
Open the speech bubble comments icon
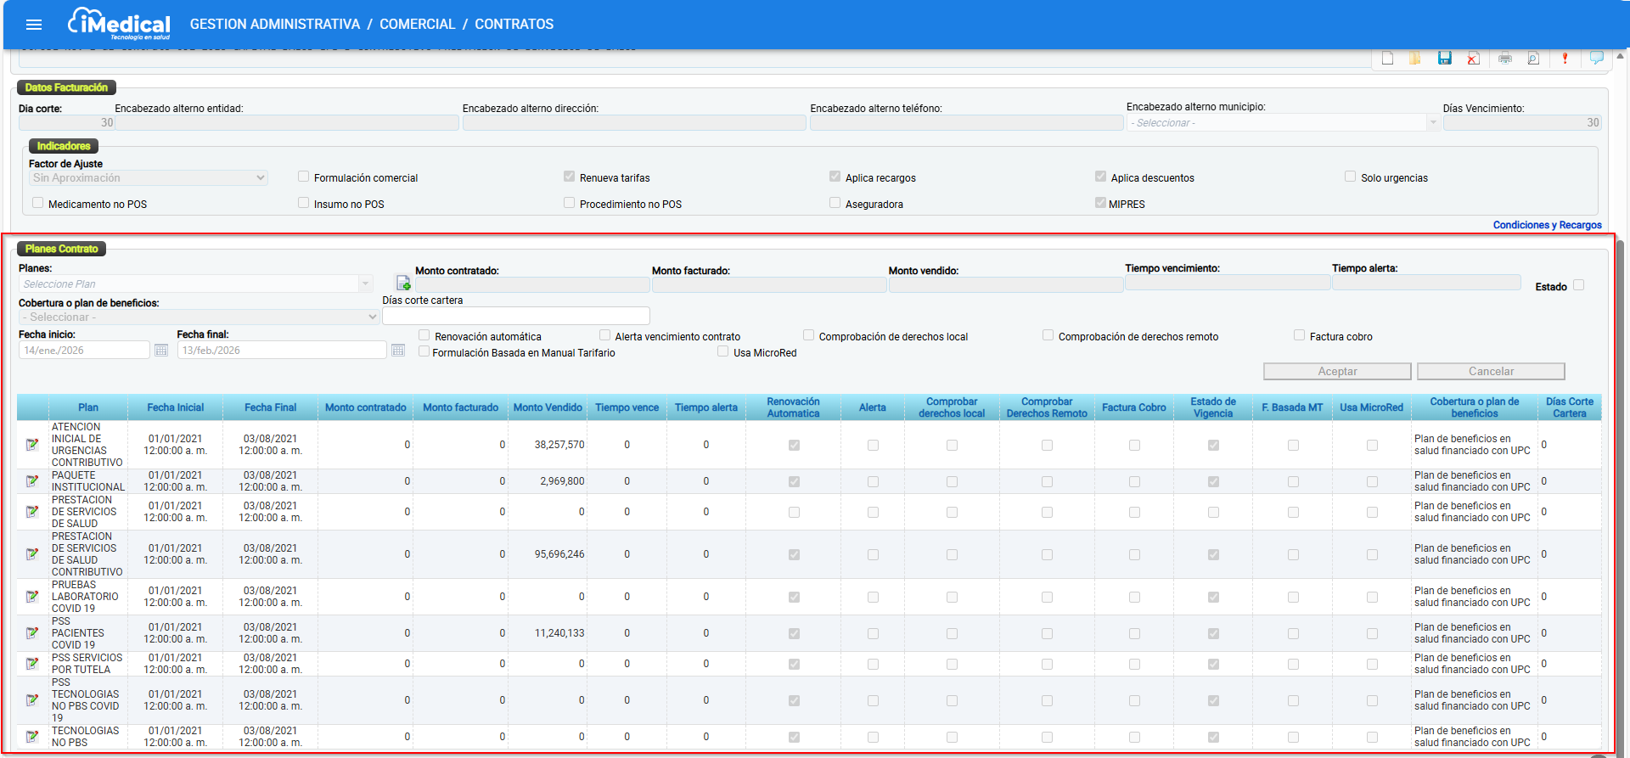[x=1597, y=58]
